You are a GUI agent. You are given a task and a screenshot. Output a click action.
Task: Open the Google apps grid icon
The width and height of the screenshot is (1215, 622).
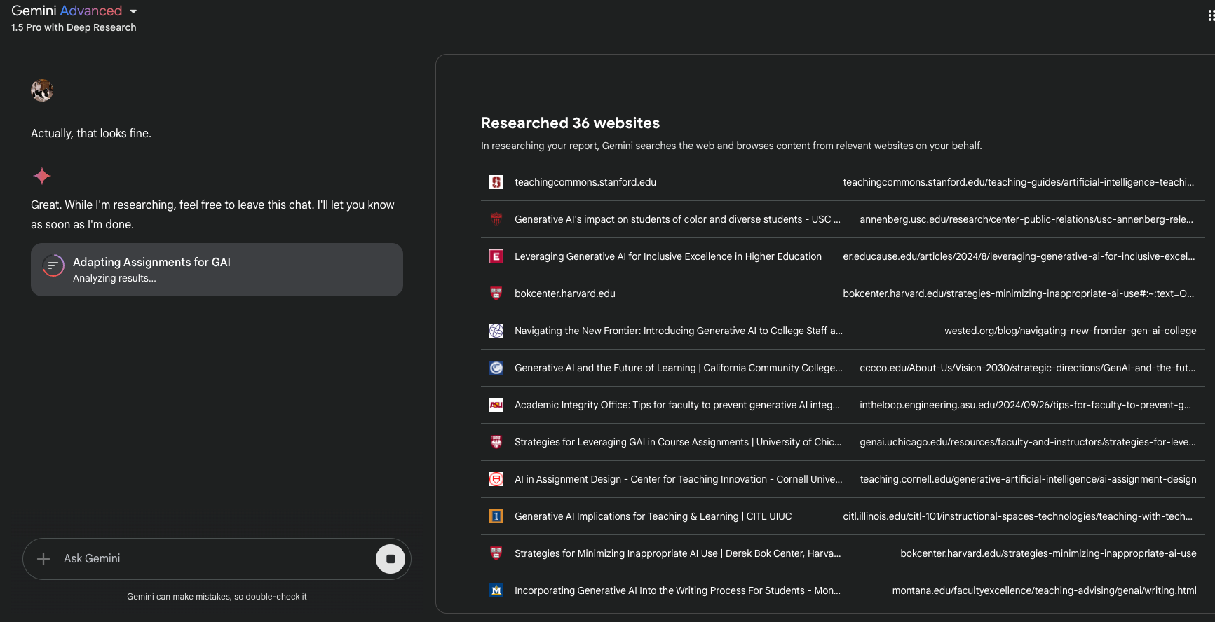pyautogui.click(x=1211, y=15)
